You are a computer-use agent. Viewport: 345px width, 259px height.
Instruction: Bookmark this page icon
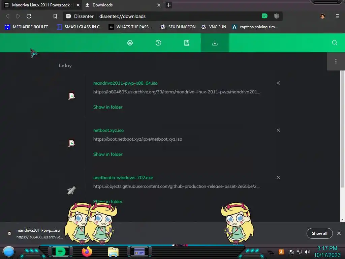[x=55, y=16]
